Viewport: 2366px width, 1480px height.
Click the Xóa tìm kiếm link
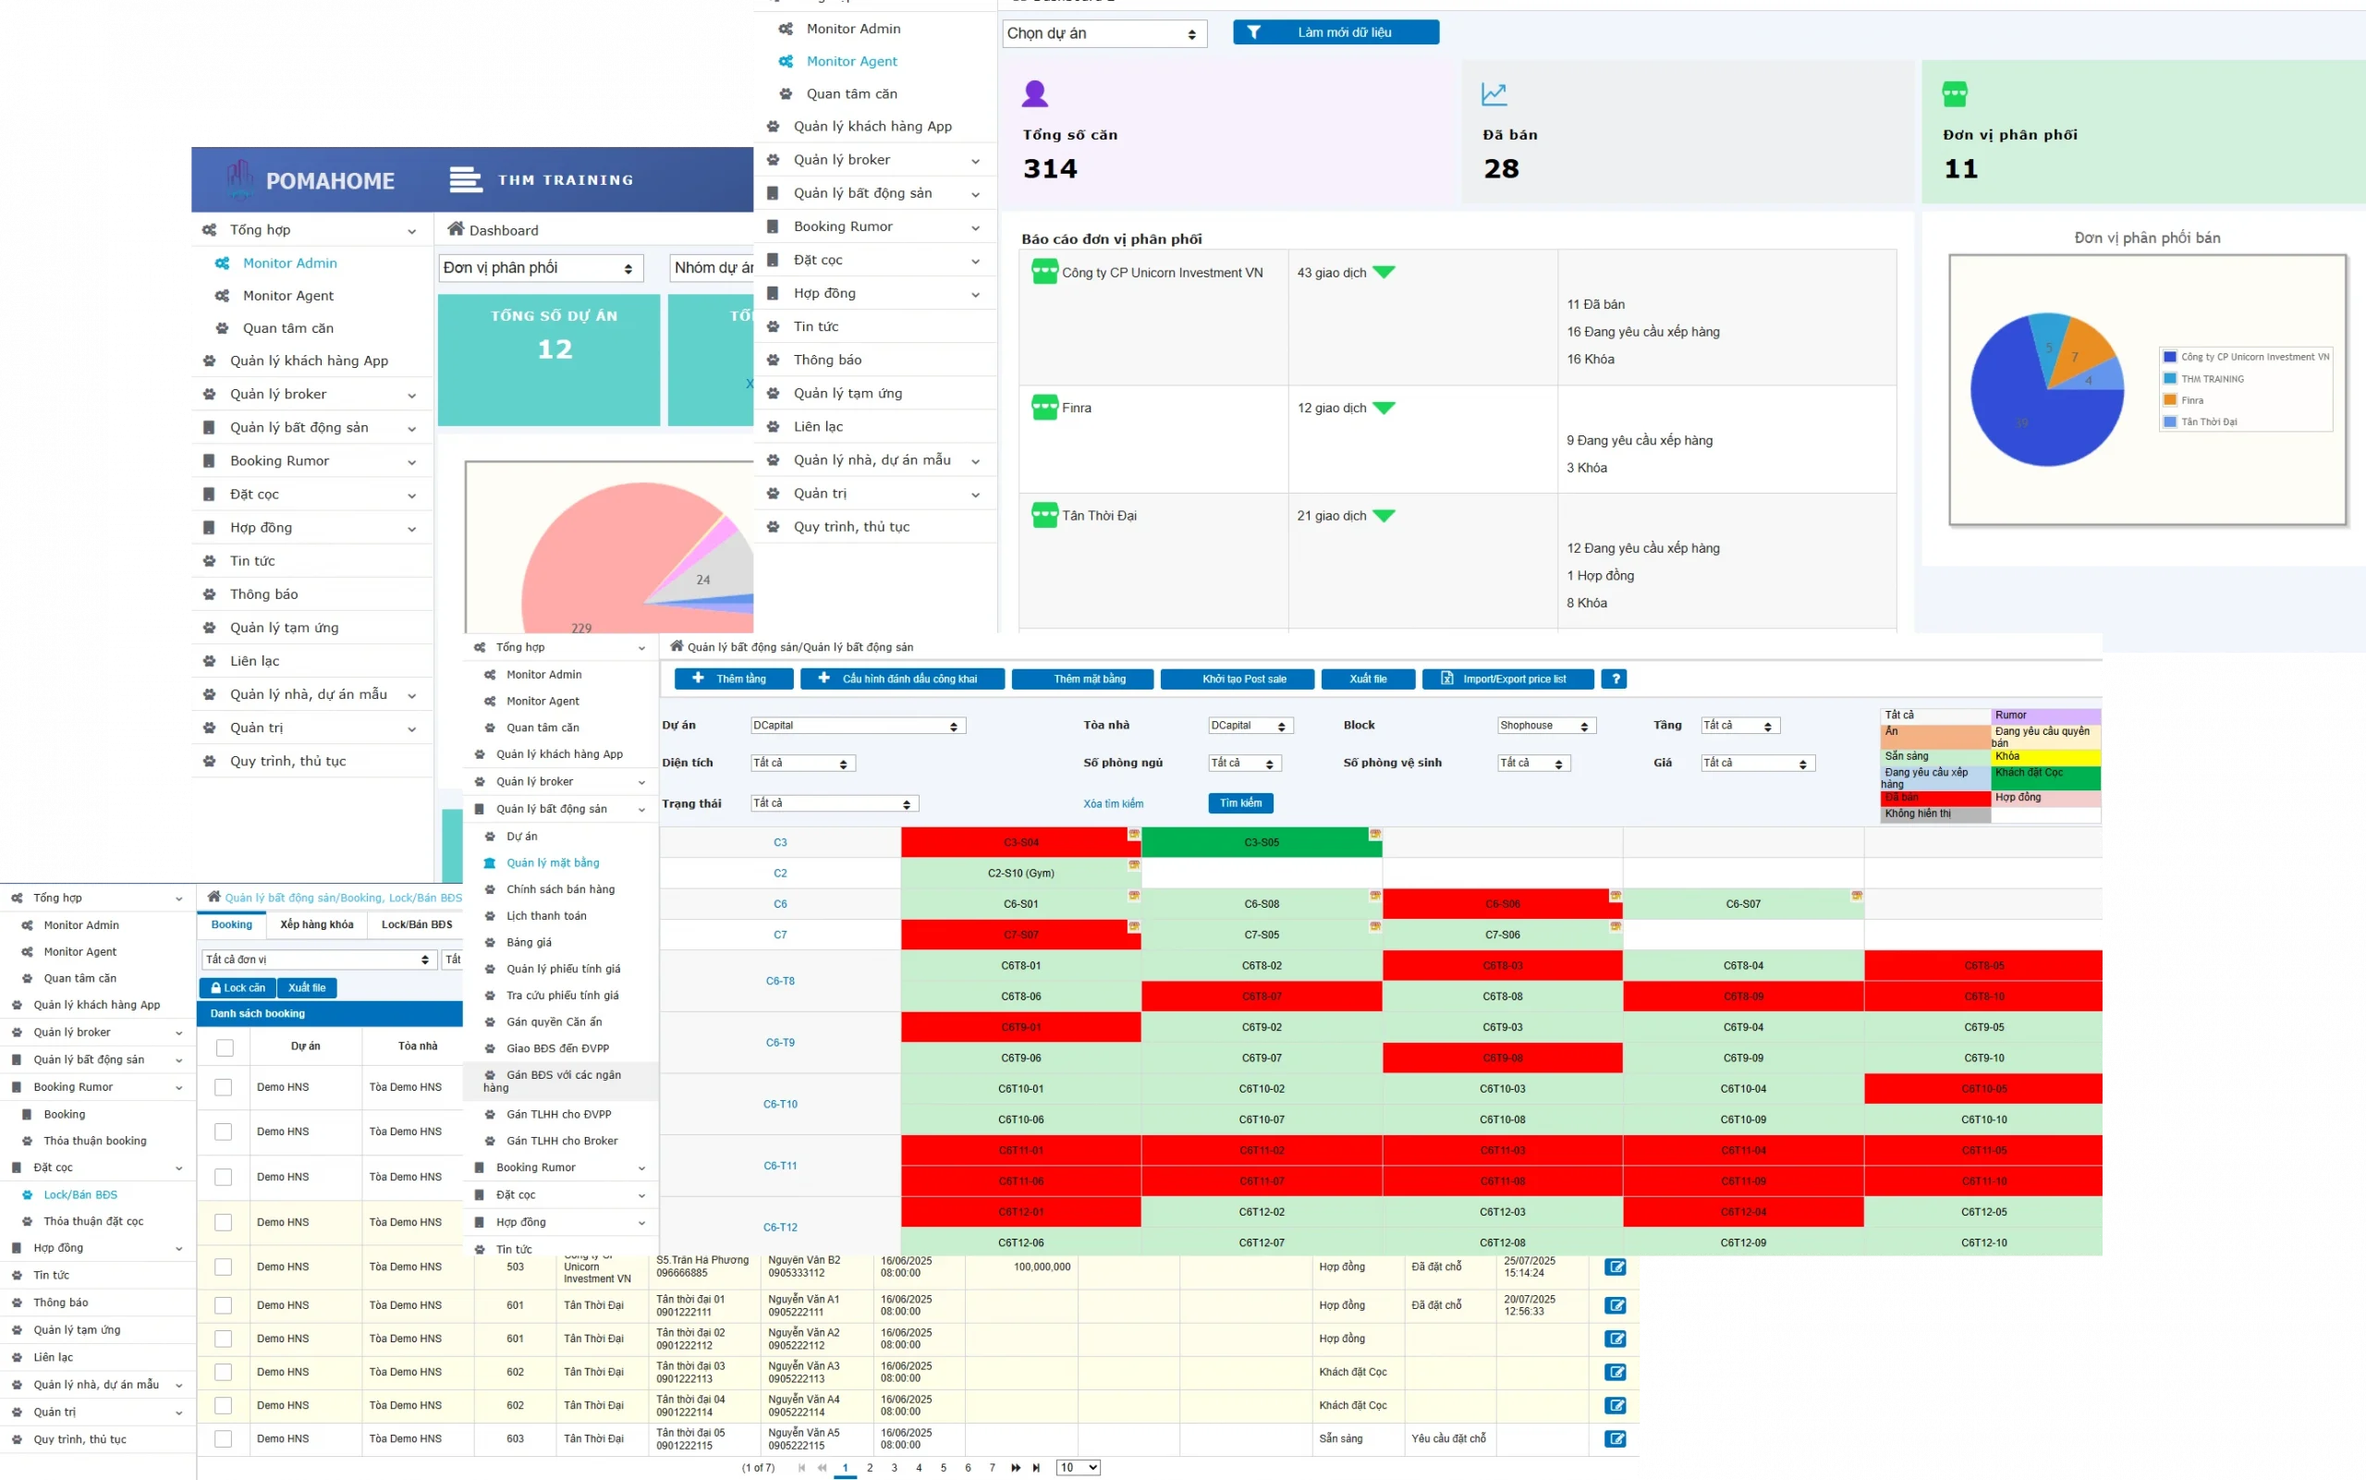click(1113, 803)
